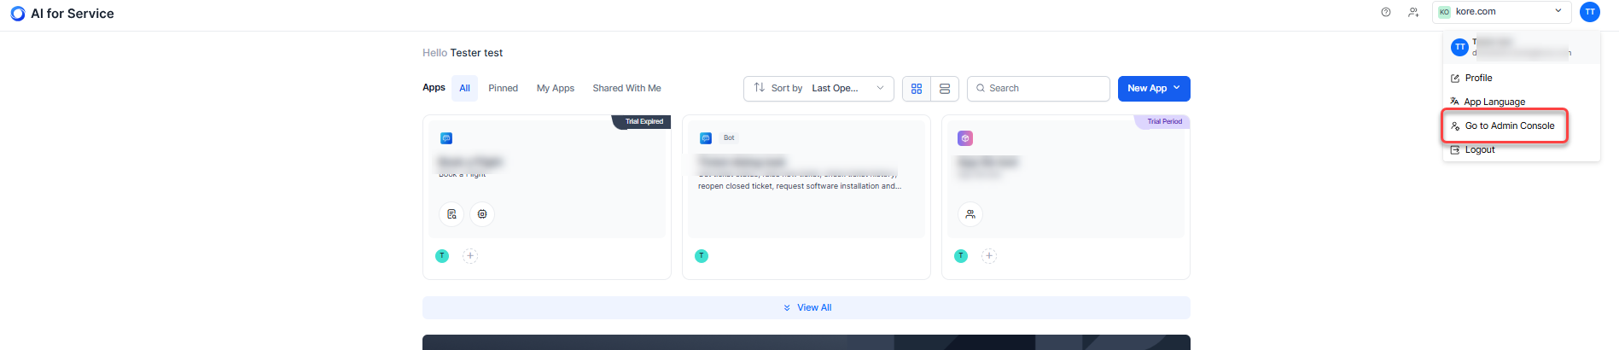Click the people icon on Trial Period card

click(x=970, y=214)
